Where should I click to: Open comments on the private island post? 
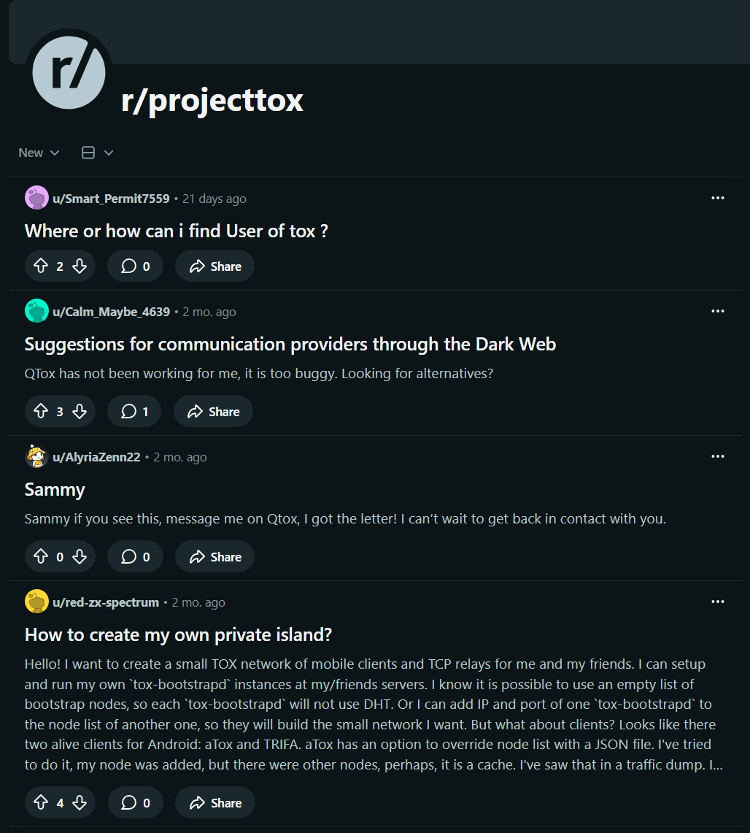(x=136, y=803)
